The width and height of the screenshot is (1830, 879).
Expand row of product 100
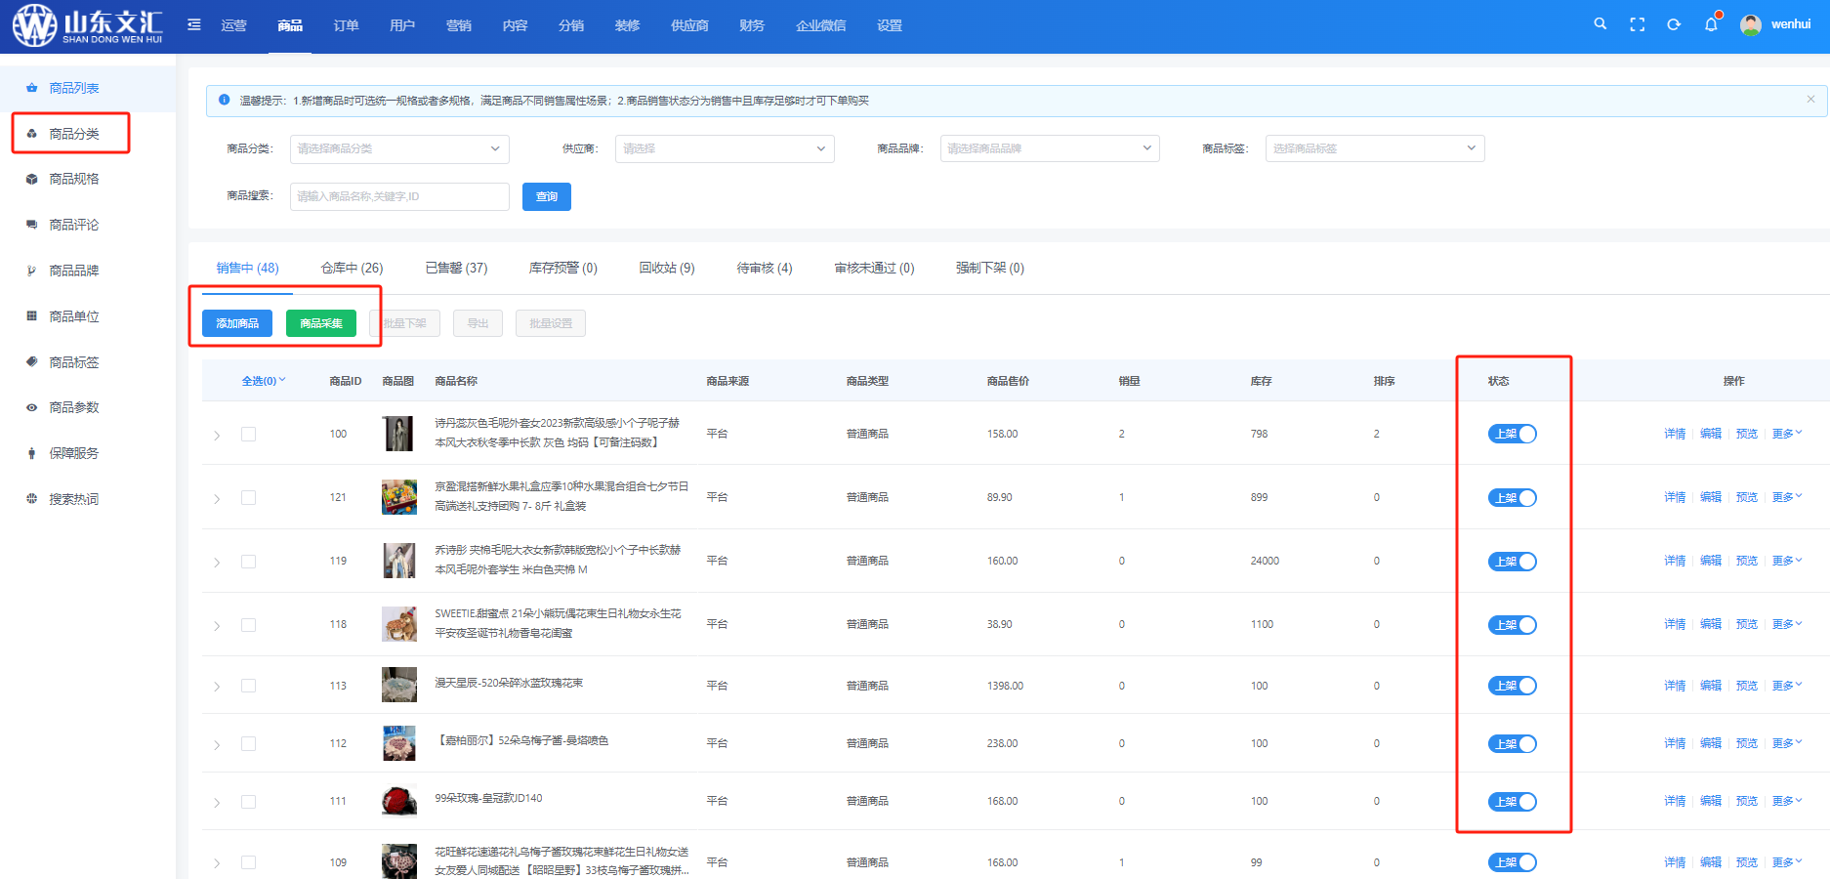pos(217,435)
